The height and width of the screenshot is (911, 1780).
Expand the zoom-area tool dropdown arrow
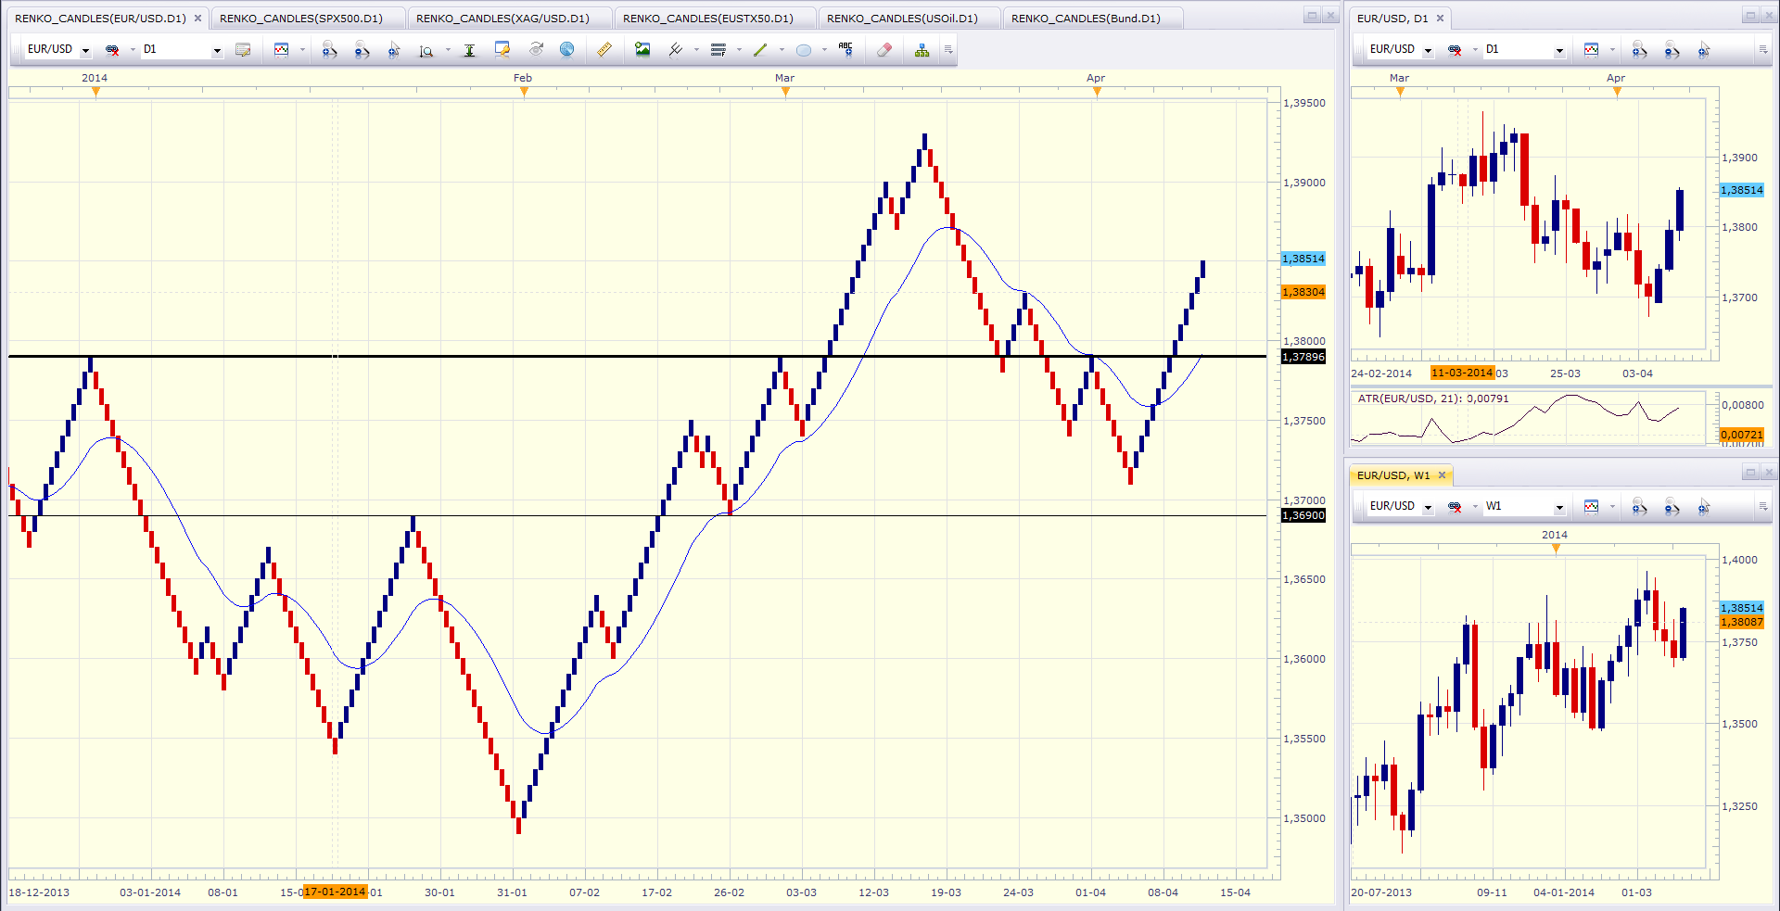(447, 50)
